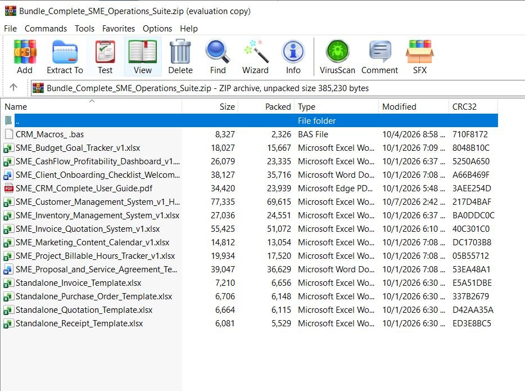
Task: Open the Help menu
Action: [189, 29]
